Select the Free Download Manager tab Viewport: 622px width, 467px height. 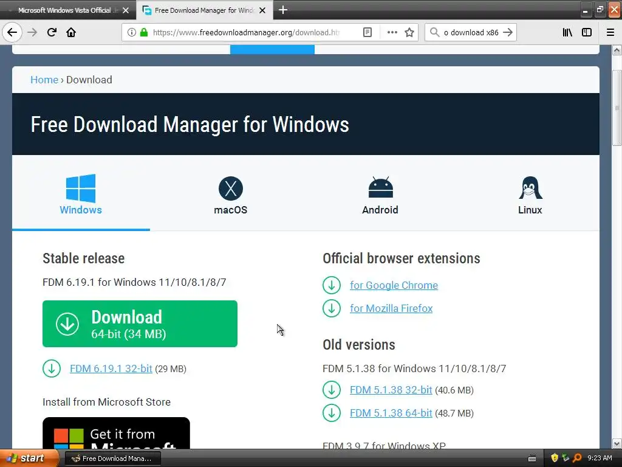click(x=204, y=10)
